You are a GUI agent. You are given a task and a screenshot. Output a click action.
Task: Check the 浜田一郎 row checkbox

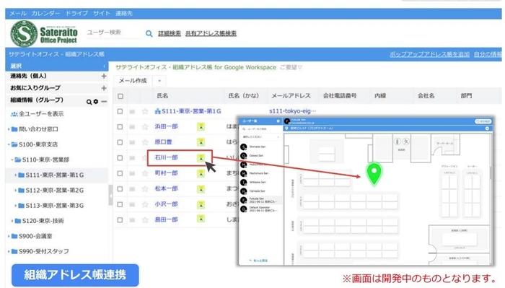click(120, 126)
